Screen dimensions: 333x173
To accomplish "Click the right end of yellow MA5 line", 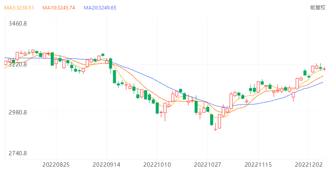I will [323, 70].
